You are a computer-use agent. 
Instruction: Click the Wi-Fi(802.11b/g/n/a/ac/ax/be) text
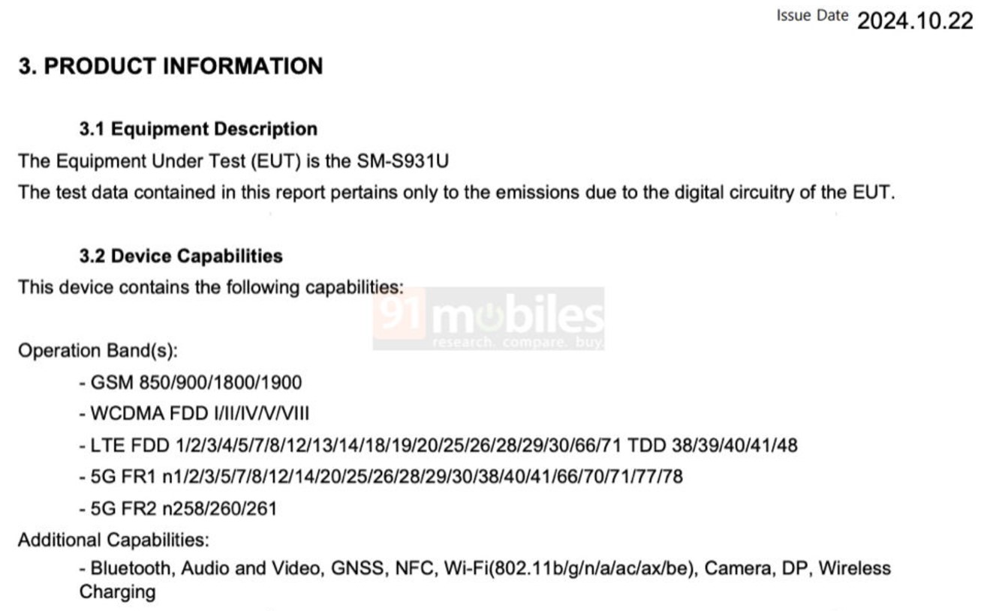(x=571, y=568)
